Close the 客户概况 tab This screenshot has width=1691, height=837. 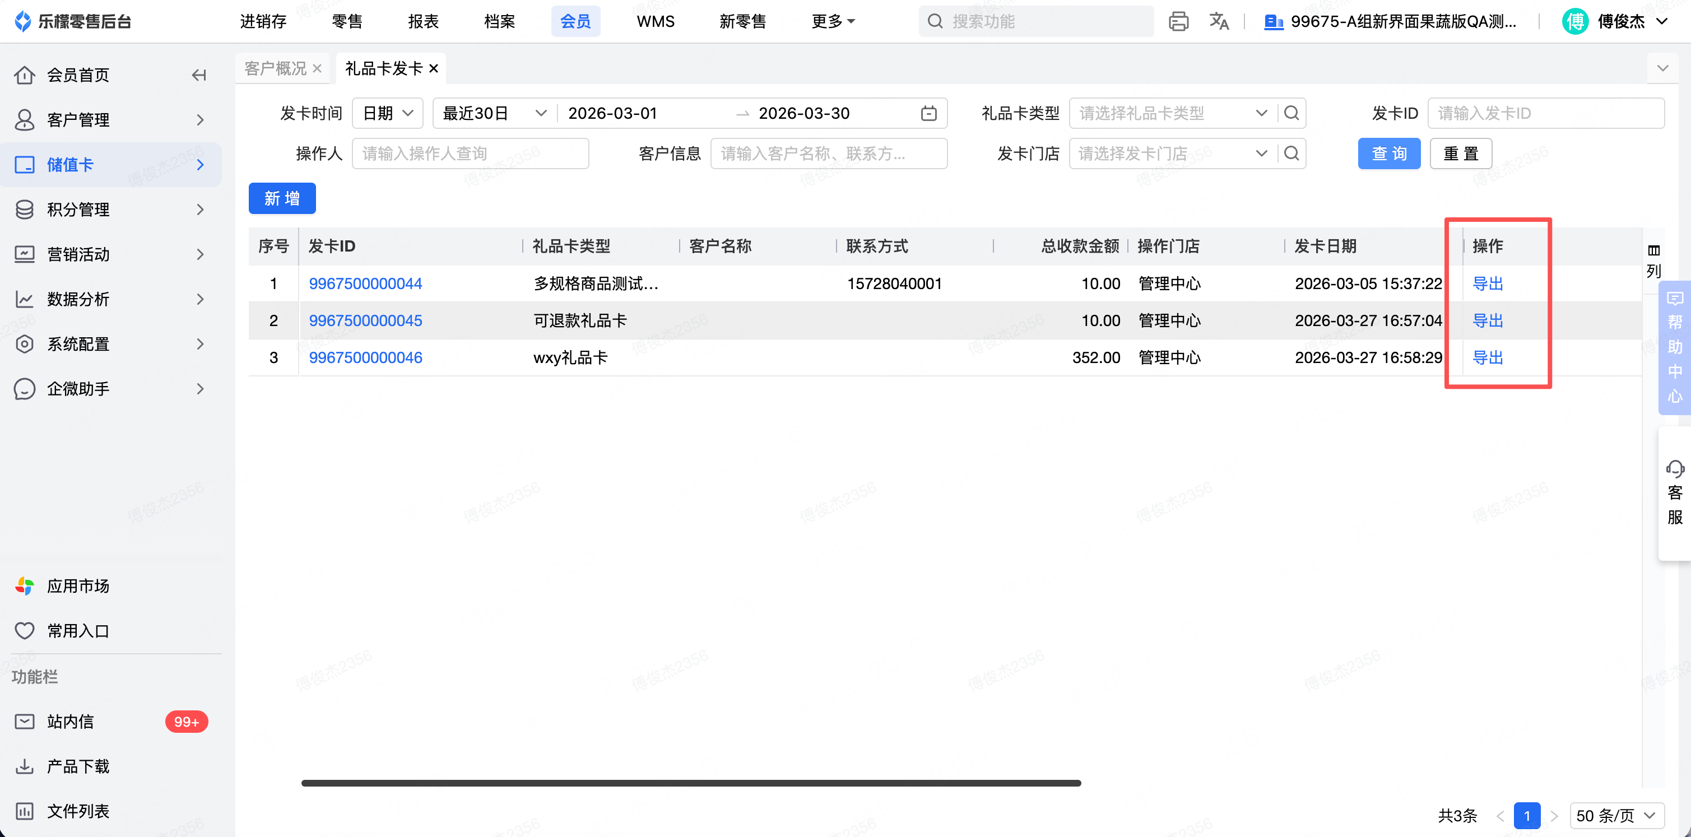click(317, 68)
